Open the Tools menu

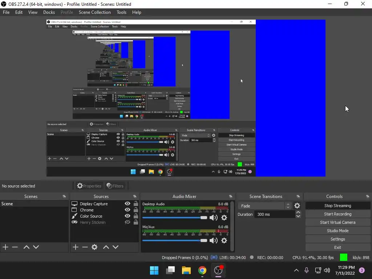pyautogui.click(x=121, y=12)
